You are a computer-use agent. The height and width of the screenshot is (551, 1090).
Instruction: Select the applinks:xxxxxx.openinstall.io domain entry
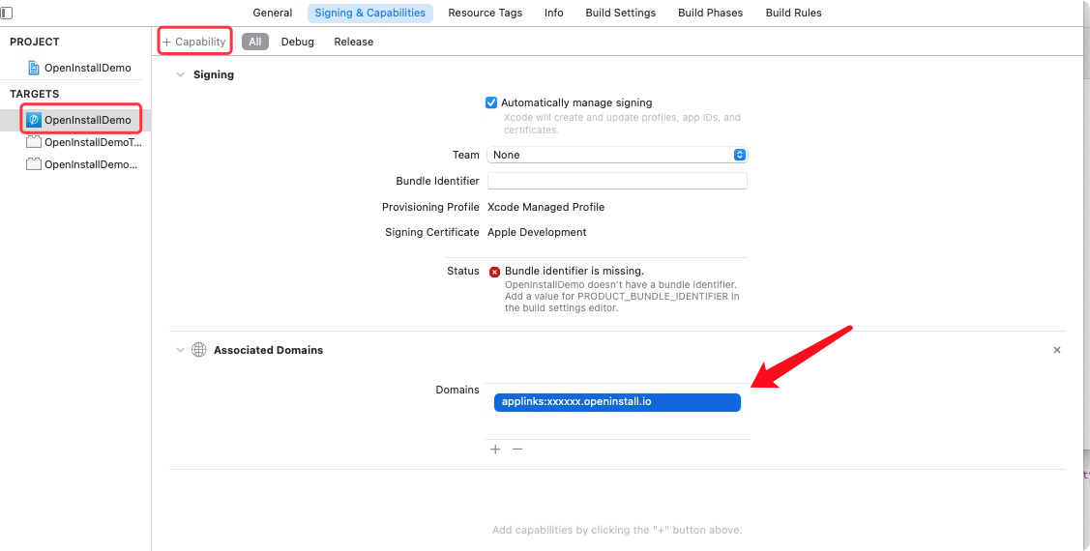(x=617, y=402)
